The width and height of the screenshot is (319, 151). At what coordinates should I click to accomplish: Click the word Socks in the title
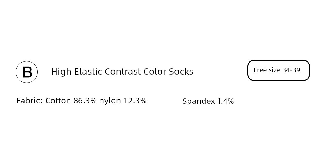(x=181, y=72)
